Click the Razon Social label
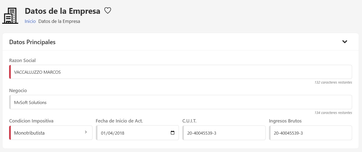The height and width of the screenshot is (152, 362). (x=22, y=60)
